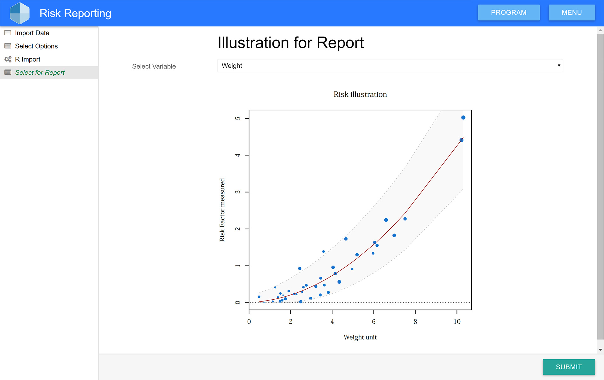Click the Risk illustration chart title
Image resolution: width=604 pixels, height=380 pixels.
360,94
